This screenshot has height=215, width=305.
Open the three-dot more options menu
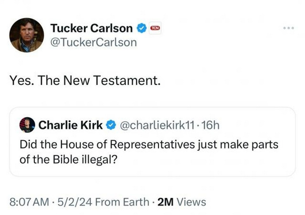(288, 28)
